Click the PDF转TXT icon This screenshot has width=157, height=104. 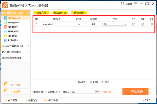coord(5,36)
